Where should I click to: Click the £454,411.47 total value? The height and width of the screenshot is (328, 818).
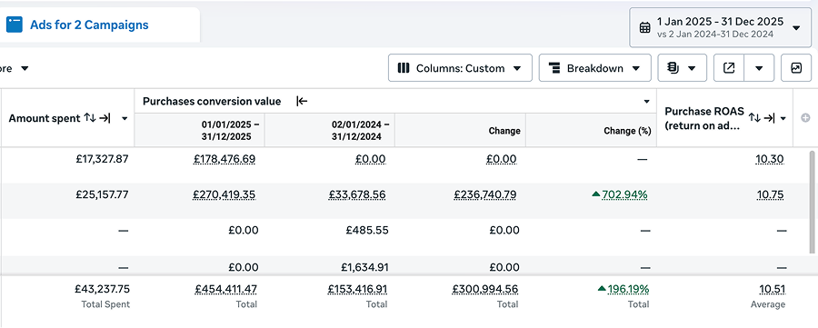coord(226,289)
